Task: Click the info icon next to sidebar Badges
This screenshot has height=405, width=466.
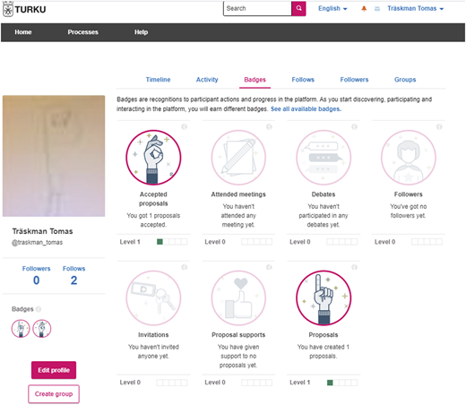Action: click(39, 309)
